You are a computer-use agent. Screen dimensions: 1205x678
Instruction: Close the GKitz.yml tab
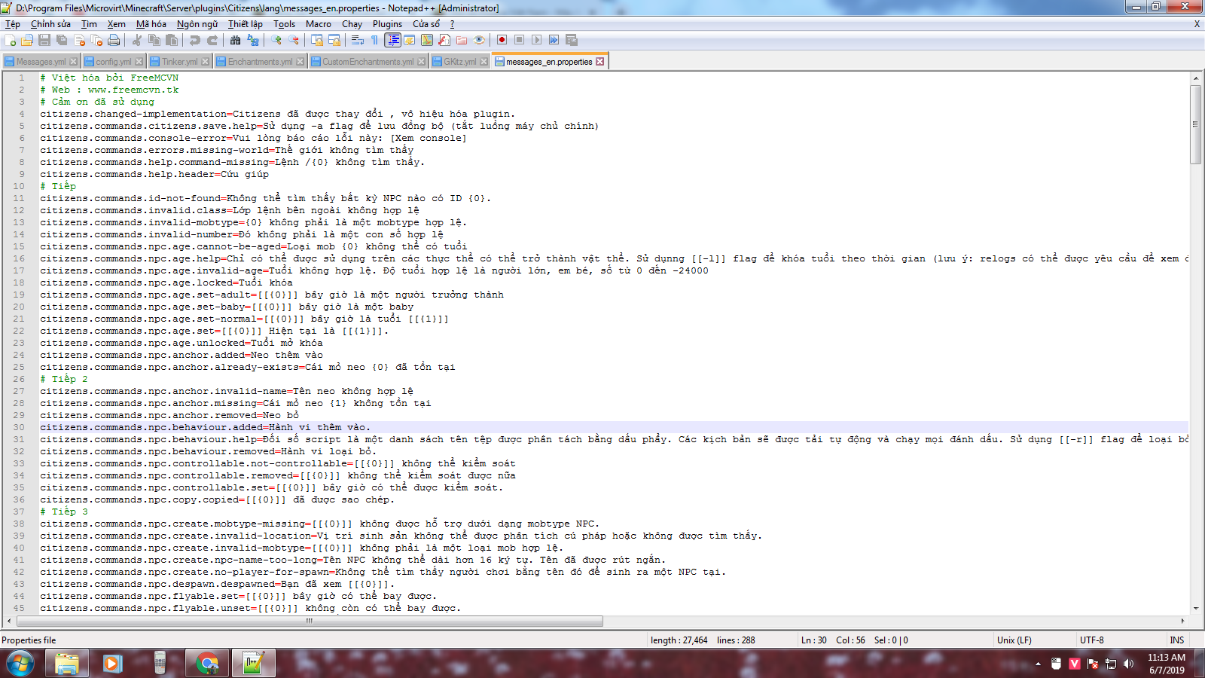point(484,62)
